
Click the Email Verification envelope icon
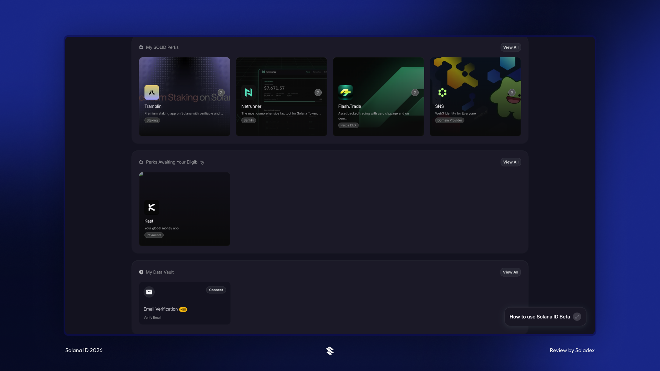pos(149,292)
